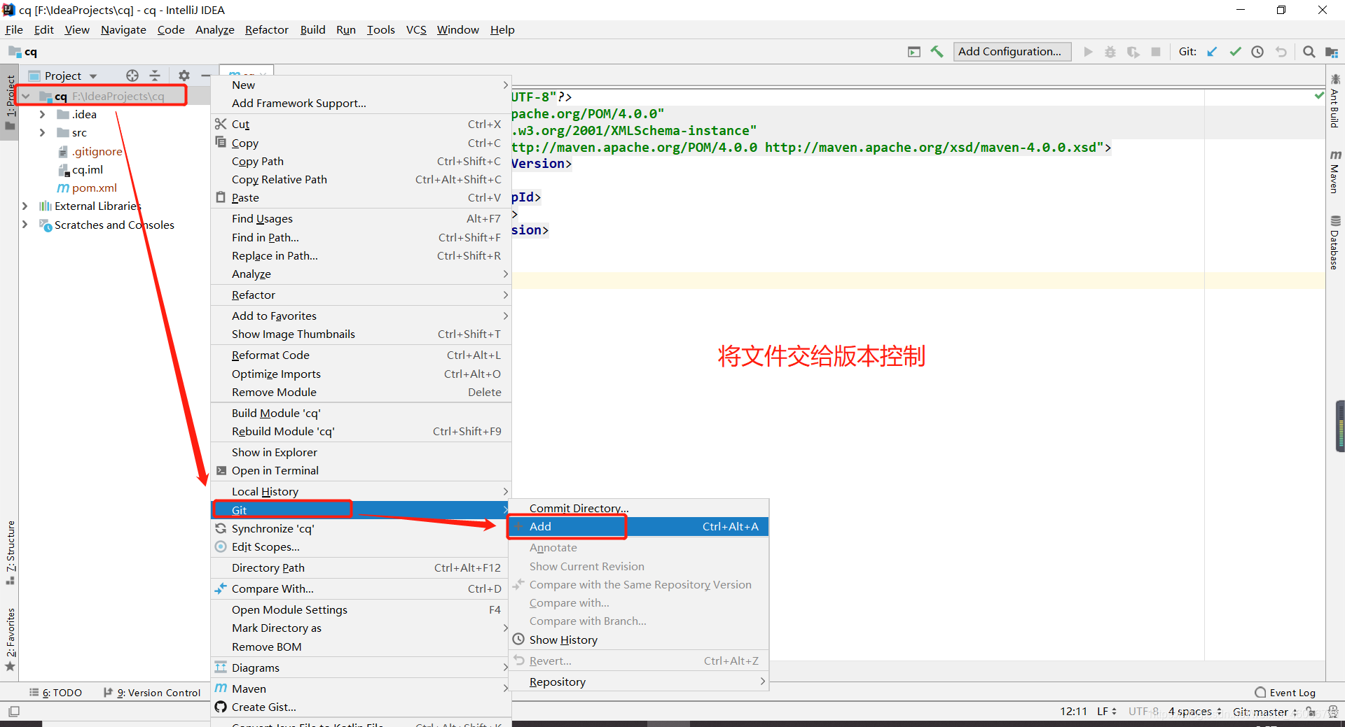The height and width of the screenshot is (727, 1345).
Task: Click the Stop square icon in toolbar
Action: 1156,52
